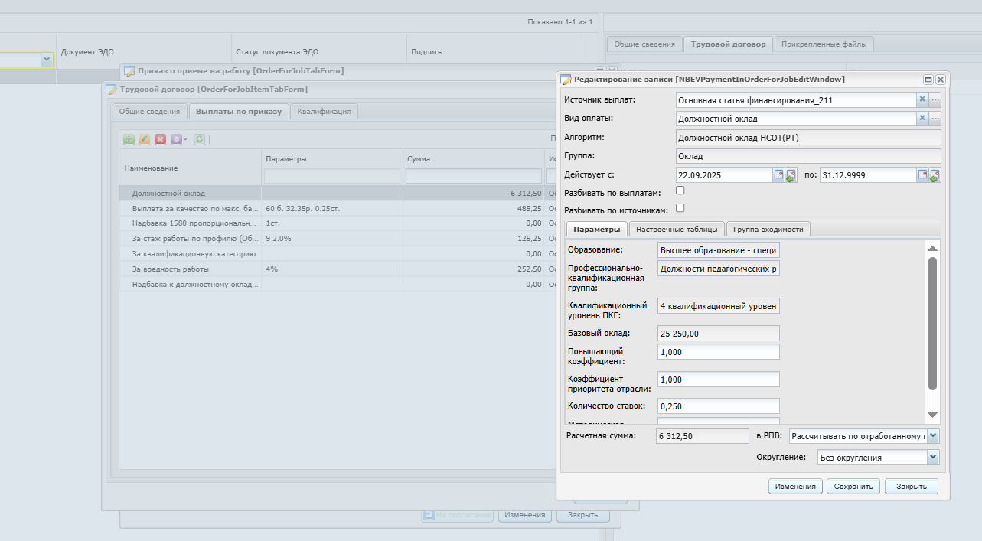Toggle Разбивать по источникам checkbox
Image resolution: width=982 pixels, height=541 pixels.
(680, 207)
